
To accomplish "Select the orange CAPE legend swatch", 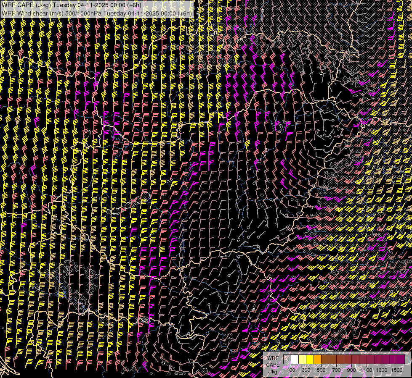I will pos(318,360).
